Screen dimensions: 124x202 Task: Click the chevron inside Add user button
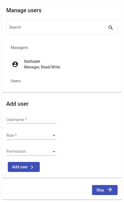click(x=32, y=167)
